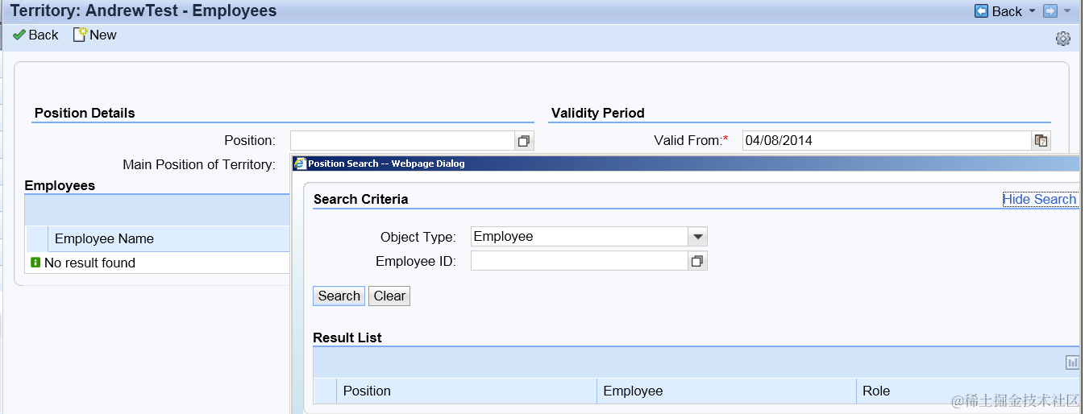The width and height of the screenshot is (1085, 414).
Task: Click the Validity Period heading
Action: (597, 113)
